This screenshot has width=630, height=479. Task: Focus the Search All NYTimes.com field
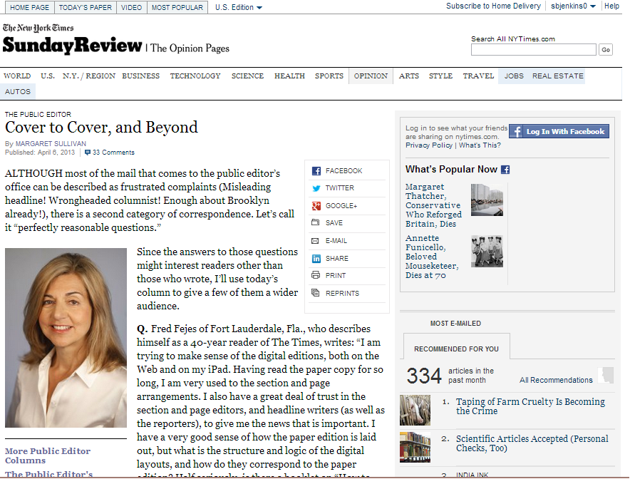[x=534, y=50]
